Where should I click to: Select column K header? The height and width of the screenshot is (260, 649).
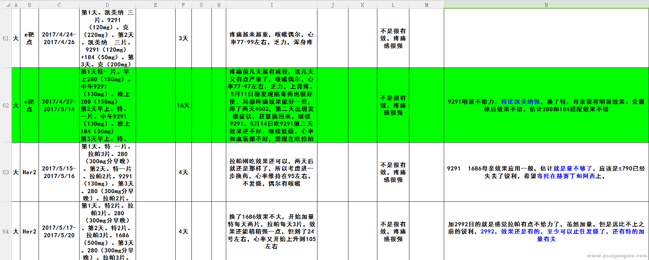[363, 5]
